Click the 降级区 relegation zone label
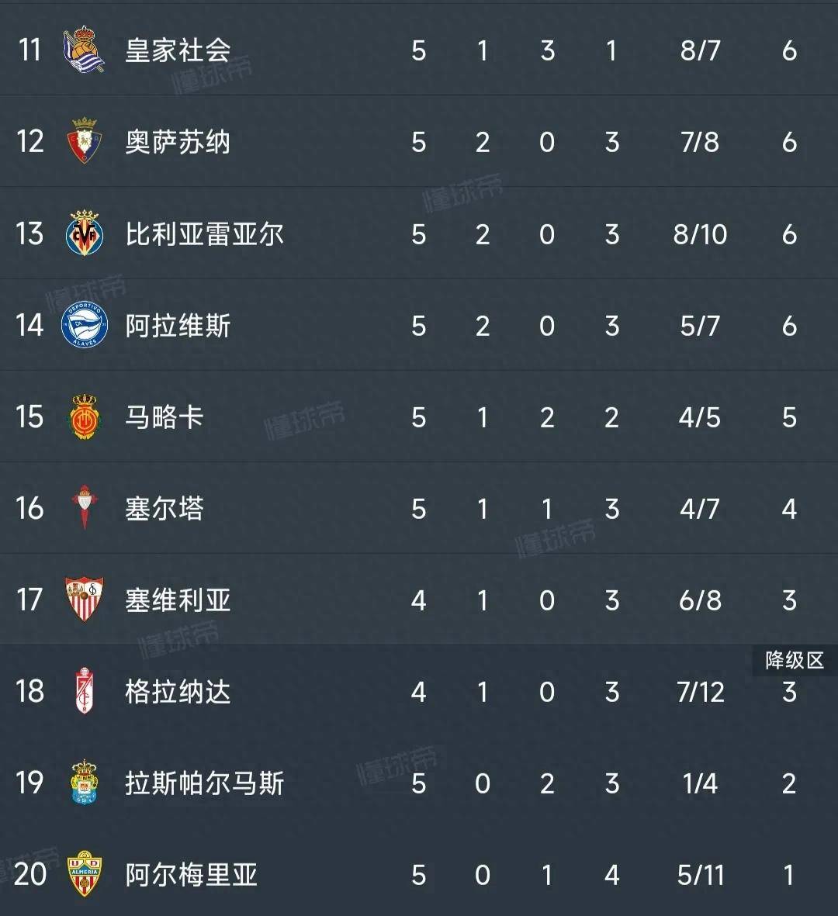This screenshot has width=838, height=916. coord(794,660)
